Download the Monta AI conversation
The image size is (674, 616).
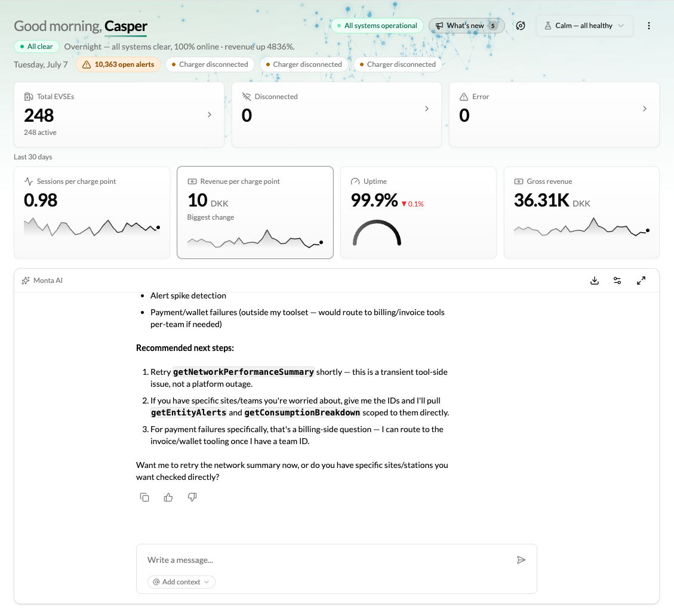pyautogui.click(x=595, y=281)
